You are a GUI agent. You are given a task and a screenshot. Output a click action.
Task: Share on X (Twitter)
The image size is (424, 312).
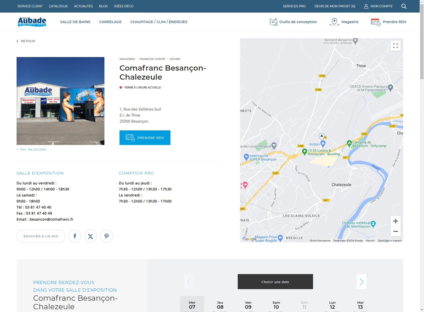click(x=91, y=236)
